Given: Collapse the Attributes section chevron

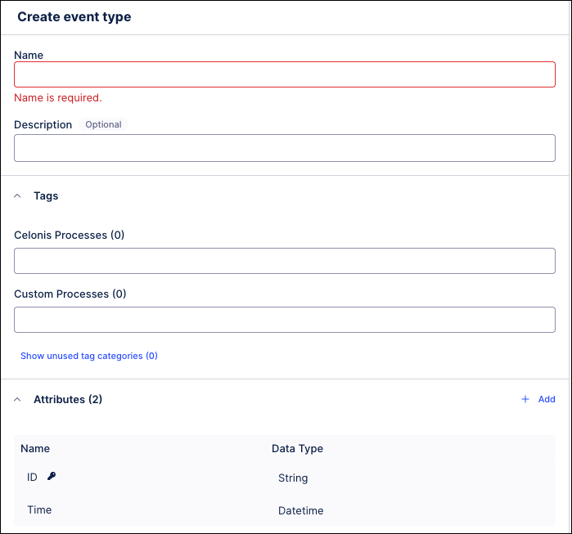Looking at the screenshot, I should pos(18,400).
